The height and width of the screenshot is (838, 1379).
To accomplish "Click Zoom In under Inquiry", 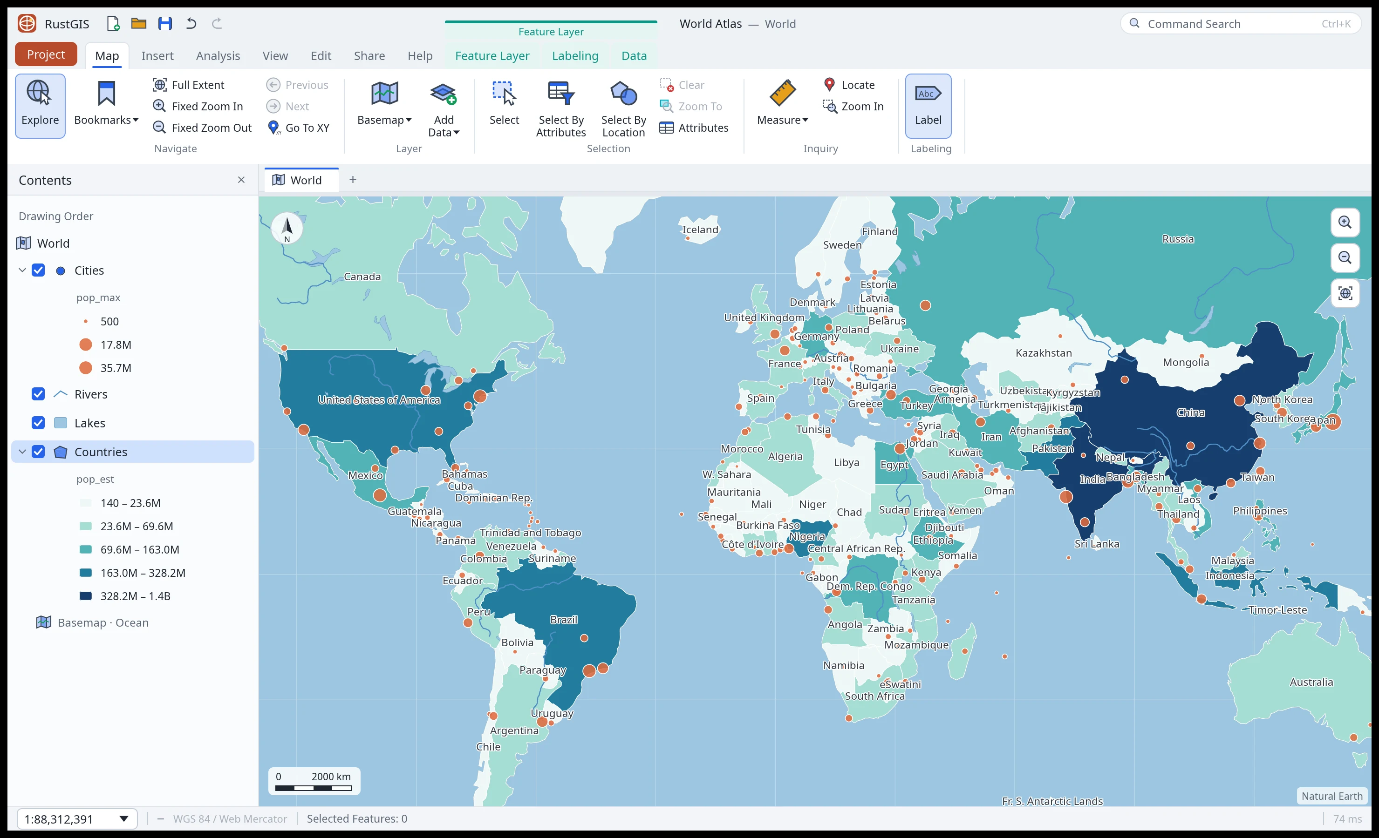I will point(853,106).
